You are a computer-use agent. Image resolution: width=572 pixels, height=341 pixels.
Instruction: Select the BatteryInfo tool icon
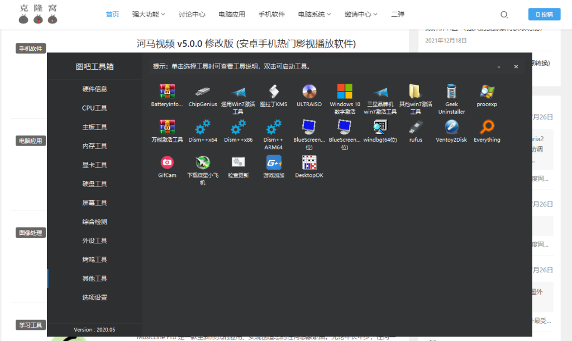(x=167, y=92)
